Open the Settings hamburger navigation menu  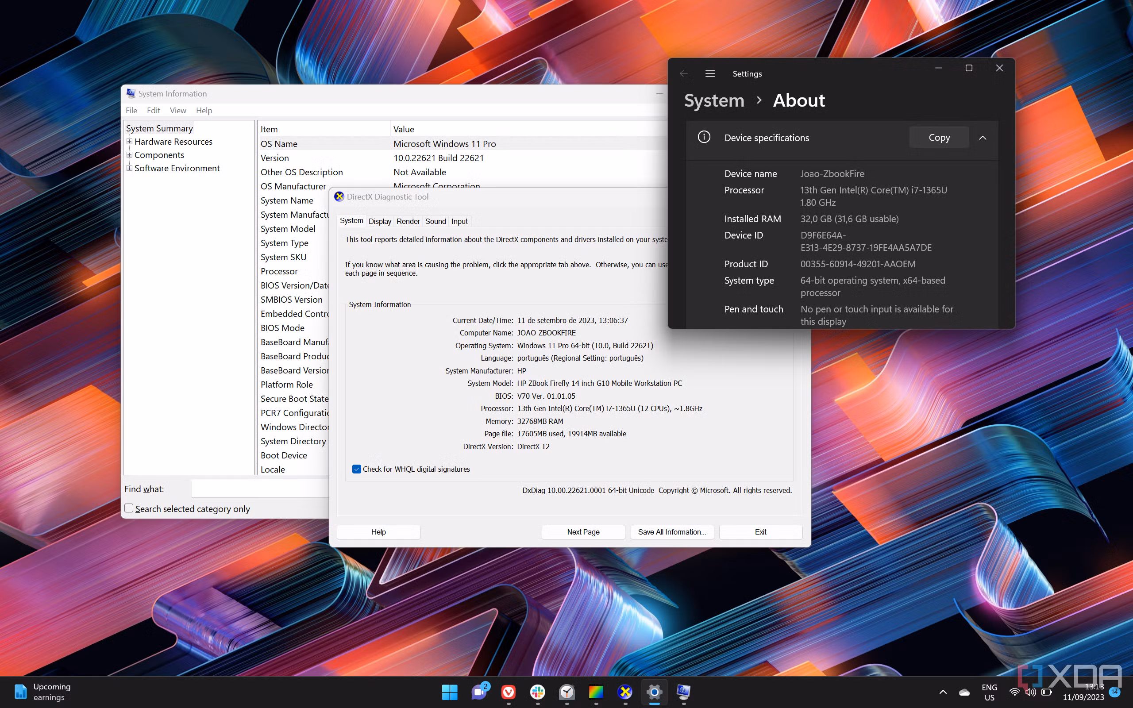[x=710, y=73]
